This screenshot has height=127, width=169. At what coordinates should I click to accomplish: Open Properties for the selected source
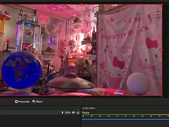click(22, 102)
